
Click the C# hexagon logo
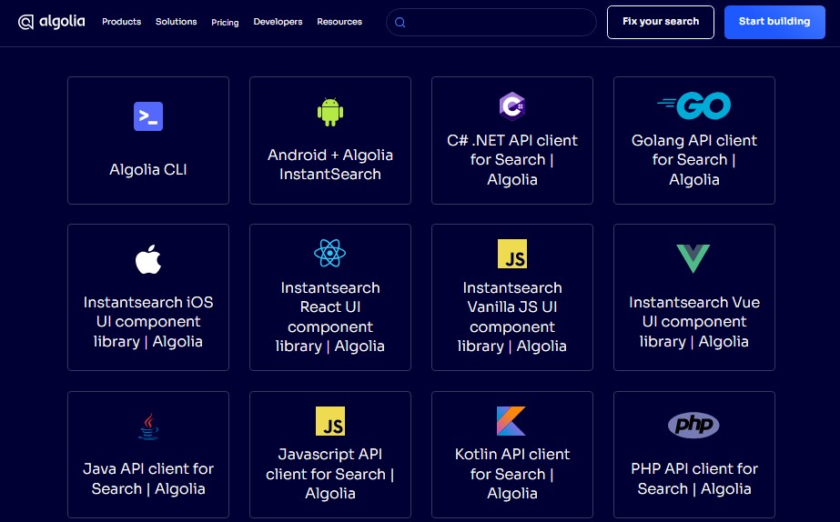pyautogui.click(x=512, y=105)
